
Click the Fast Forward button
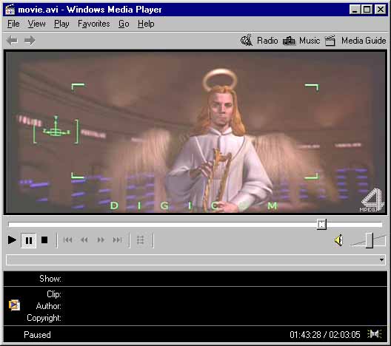tap(101, 240)
